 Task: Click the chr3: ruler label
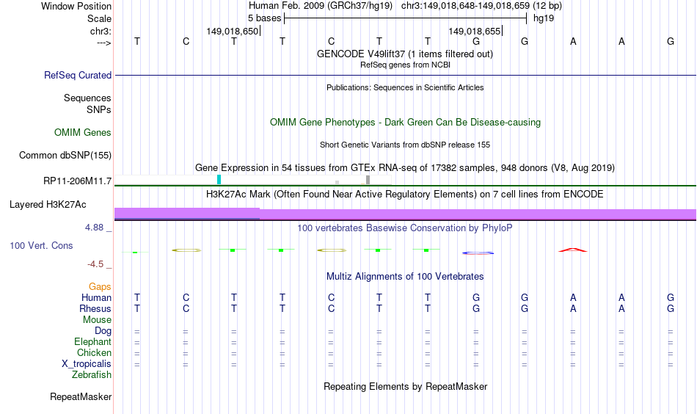point(101,31)
